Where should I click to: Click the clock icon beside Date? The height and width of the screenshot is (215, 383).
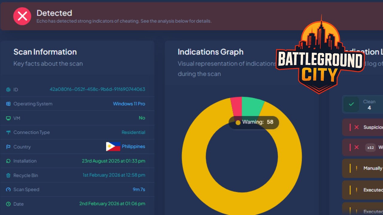click(8, 204)
